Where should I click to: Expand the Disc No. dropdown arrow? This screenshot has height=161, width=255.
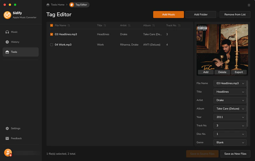pos(243,134)
